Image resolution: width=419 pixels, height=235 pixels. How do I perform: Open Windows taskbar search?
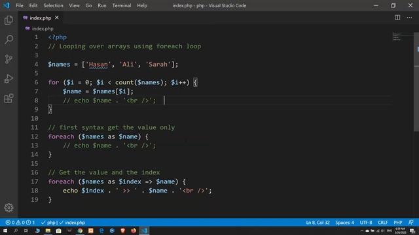(x=16, y=230)
